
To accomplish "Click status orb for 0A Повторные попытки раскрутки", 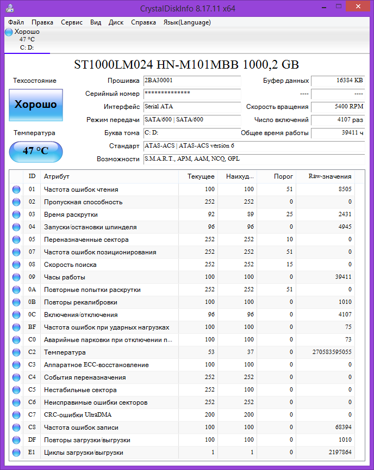I will 16,290.
